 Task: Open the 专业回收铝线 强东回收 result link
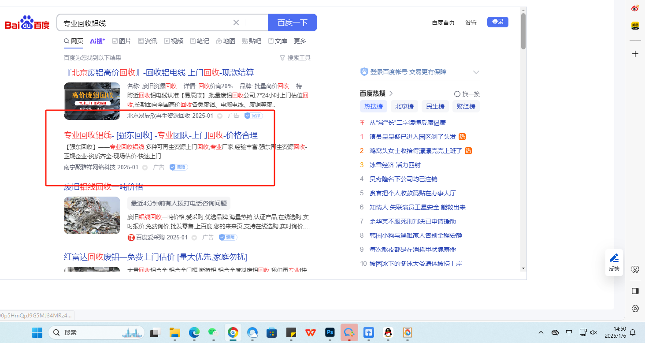click(161, 135)
